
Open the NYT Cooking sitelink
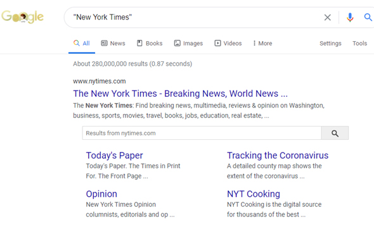tap(254, 194)
